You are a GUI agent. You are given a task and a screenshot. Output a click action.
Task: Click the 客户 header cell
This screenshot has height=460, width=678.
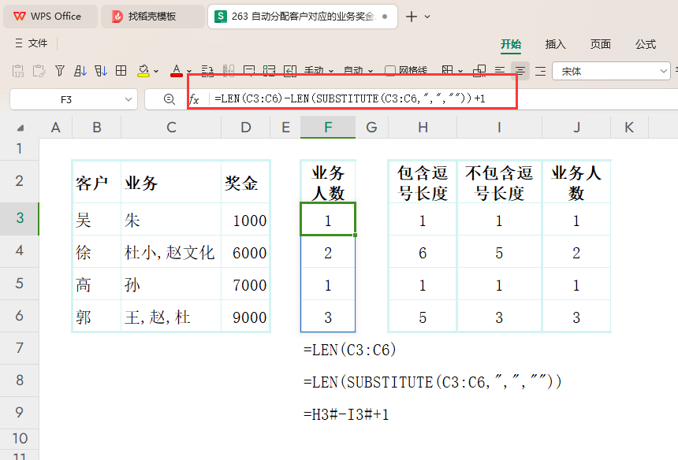[97, 182]
